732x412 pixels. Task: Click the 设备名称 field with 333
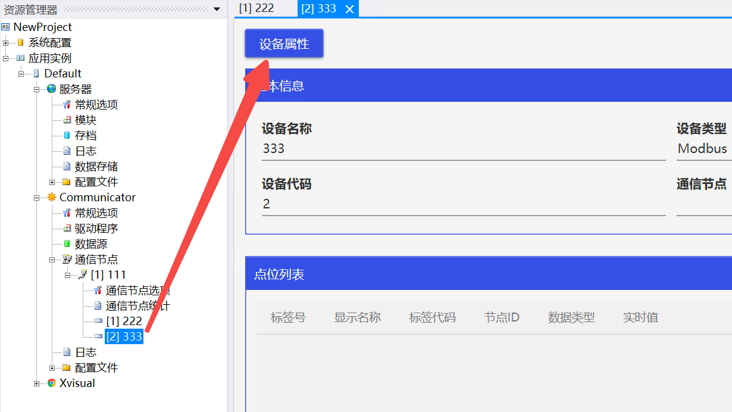click(464, 149)
